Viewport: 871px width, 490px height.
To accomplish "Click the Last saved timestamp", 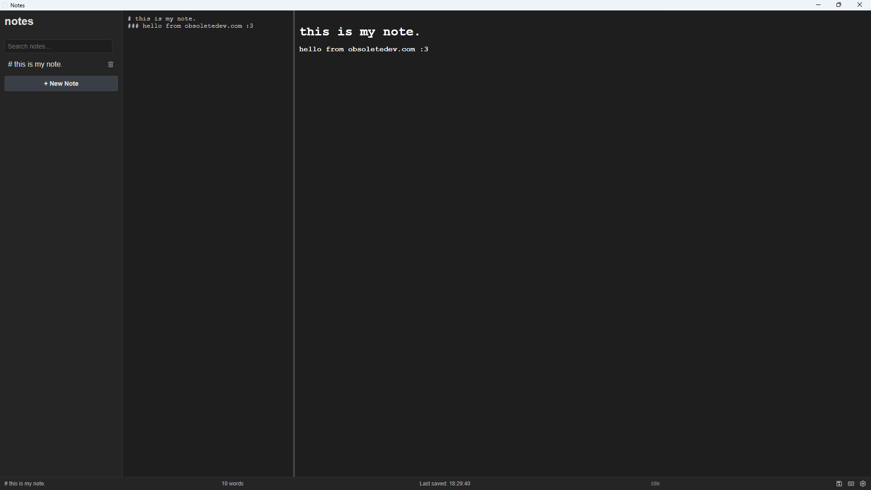I will [445, 483].
